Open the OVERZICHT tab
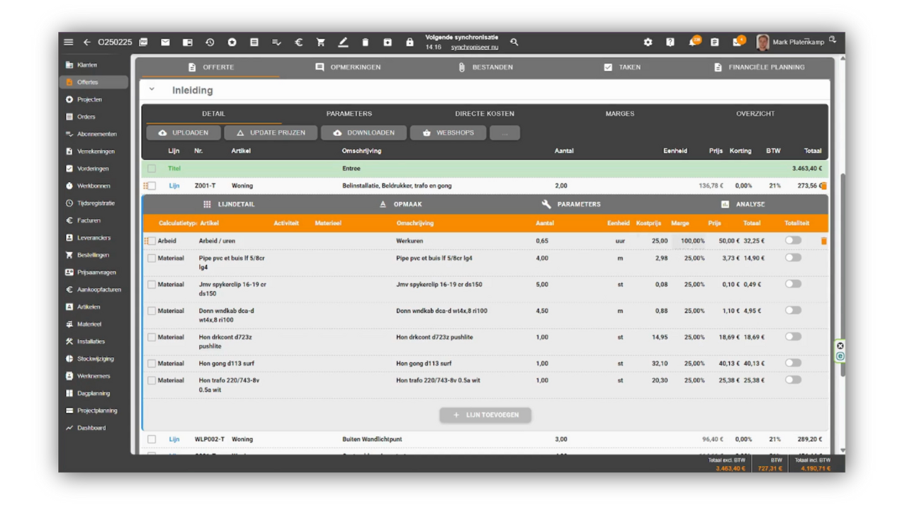Image resolution: width=907 pixels, height=510 pixels. [x=755, y=113]
